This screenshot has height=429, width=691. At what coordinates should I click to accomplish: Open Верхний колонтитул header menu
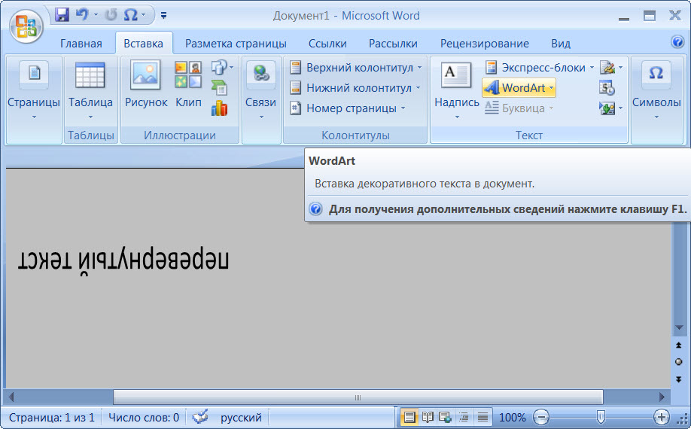[355, 68]
